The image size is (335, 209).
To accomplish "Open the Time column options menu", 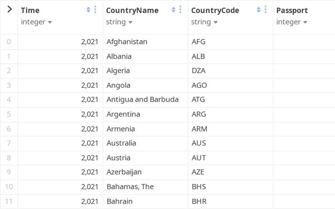I will pos(95,10).
